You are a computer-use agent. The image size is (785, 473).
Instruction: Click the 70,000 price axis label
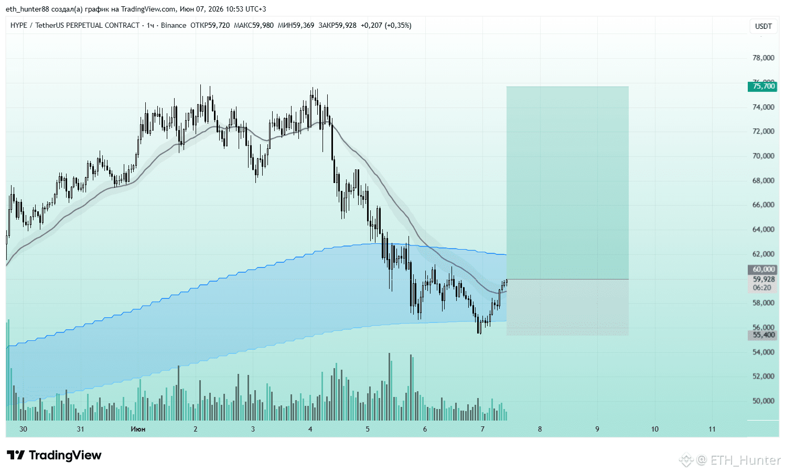click(x=764, y=156)
